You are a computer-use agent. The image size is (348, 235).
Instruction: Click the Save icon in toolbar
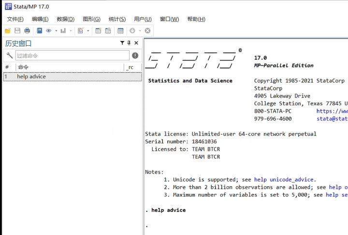pos(17,31)
